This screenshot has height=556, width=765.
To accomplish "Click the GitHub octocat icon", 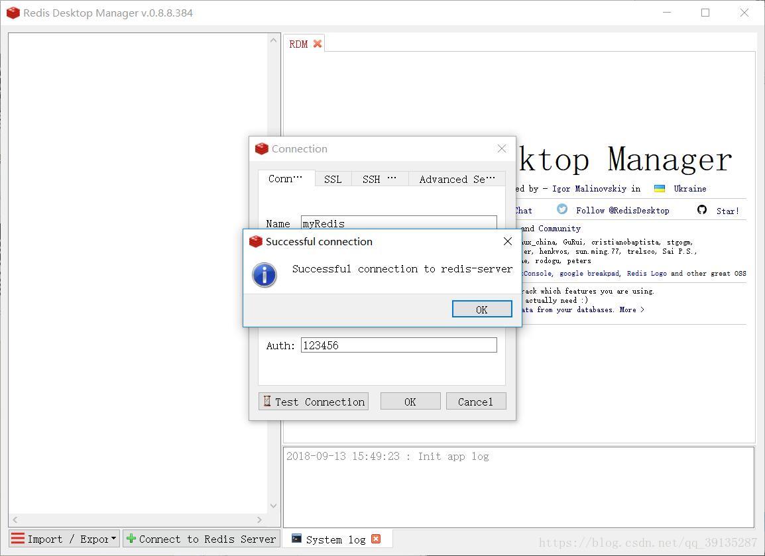I will [x=702, y=209].
